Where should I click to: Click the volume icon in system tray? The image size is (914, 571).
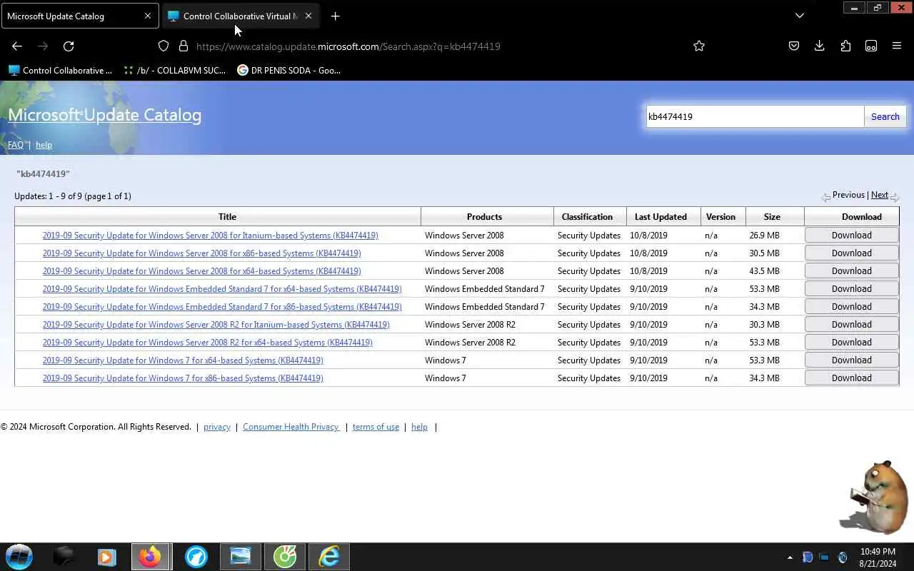[x=842, y=557]
